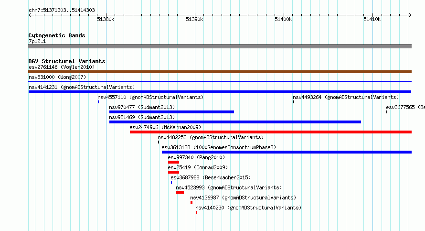Viewport: 425px width, 231px height.
Task: Click the nsv970477 (Sudmant2013) label
Action: [x=142, y=107]
